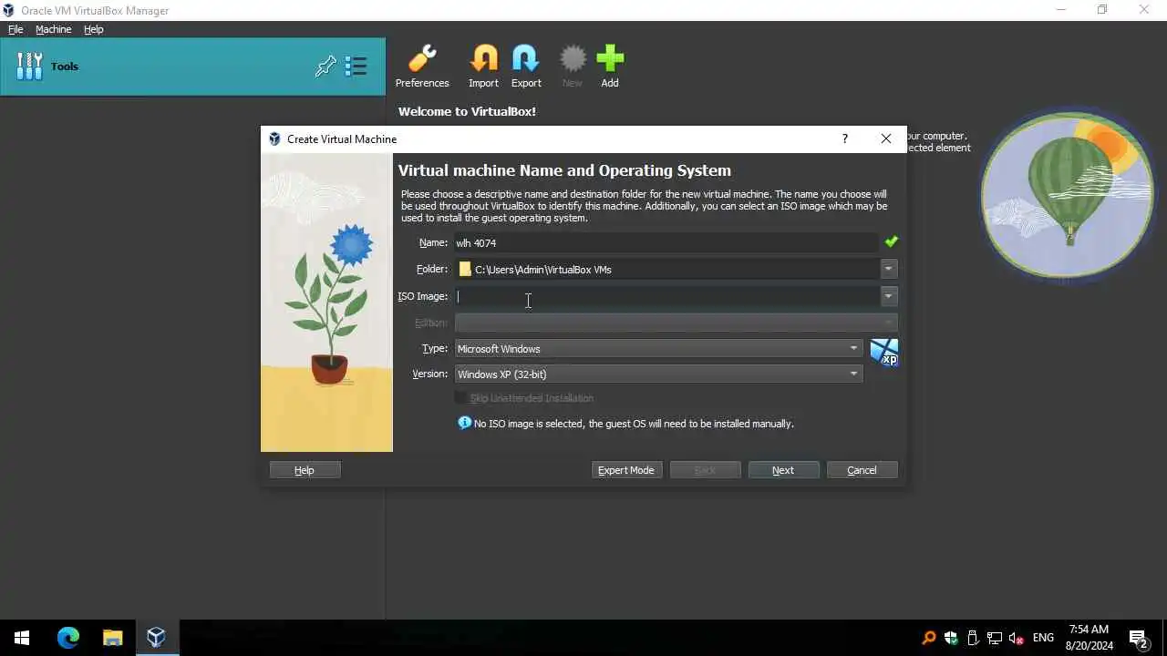Click the safely remove hardware USB tray icon
This screenshot has height=656, width=1167.
973,638
